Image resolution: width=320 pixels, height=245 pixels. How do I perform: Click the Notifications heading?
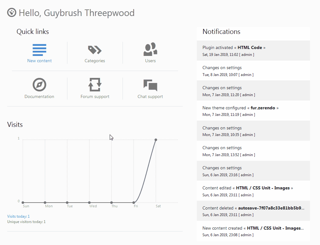221,31
